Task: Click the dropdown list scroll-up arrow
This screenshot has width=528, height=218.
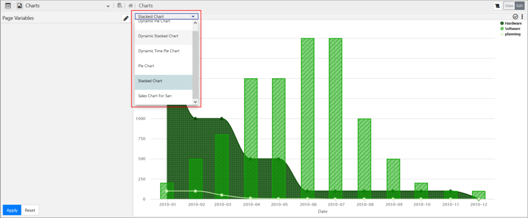Action: tap(195, 23)
